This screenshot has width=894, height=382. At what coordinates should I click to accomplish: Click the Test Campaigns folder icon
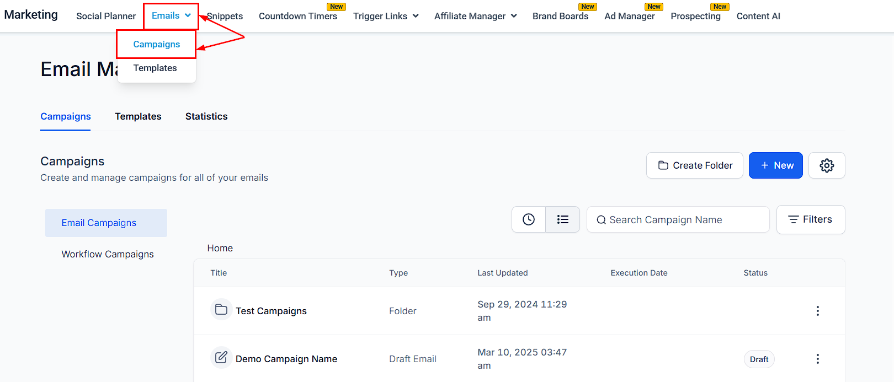[x=221, y=310]
